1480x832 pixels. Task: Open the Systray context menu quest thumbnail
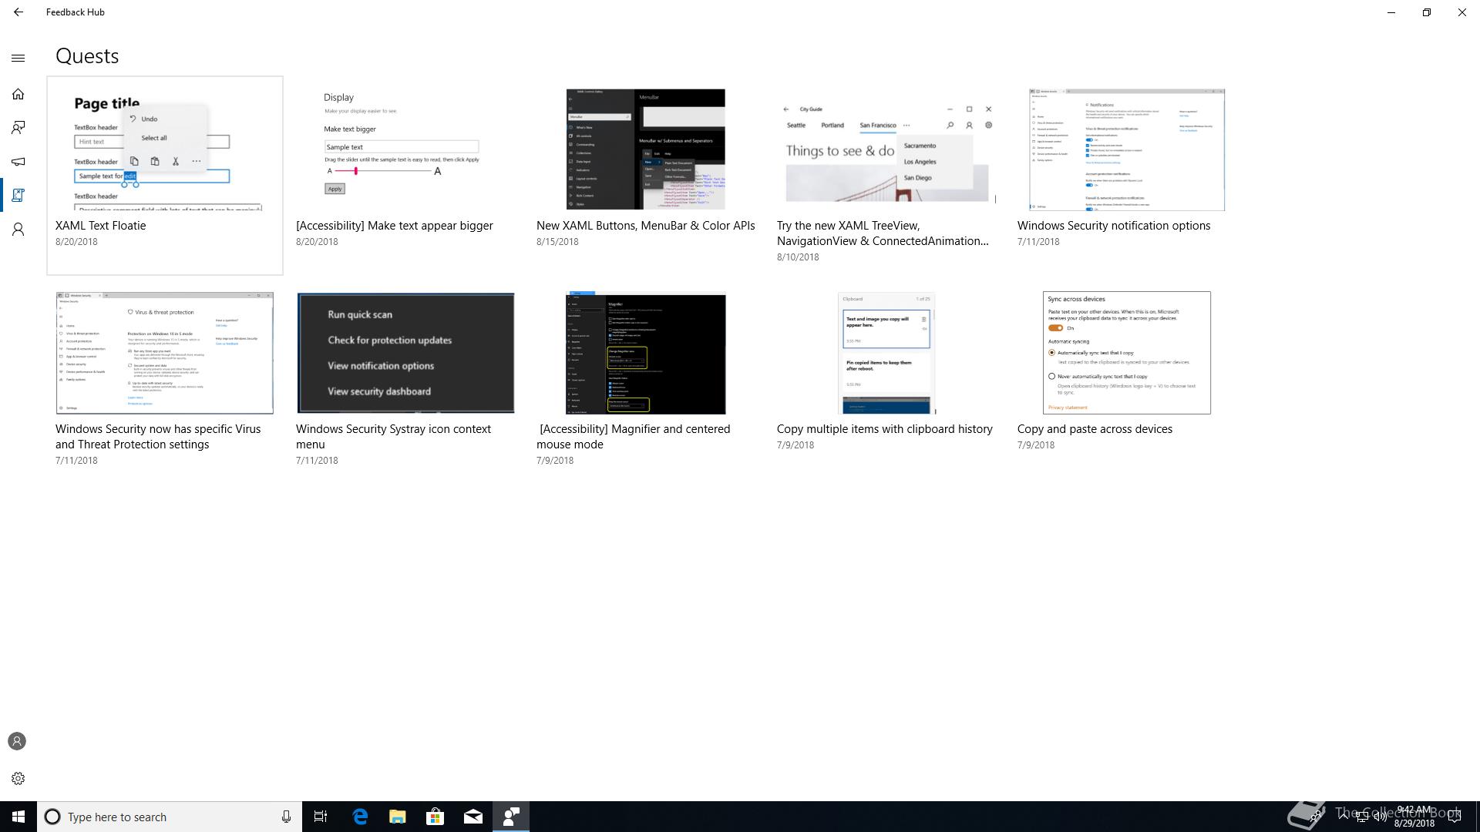[405, 353]
